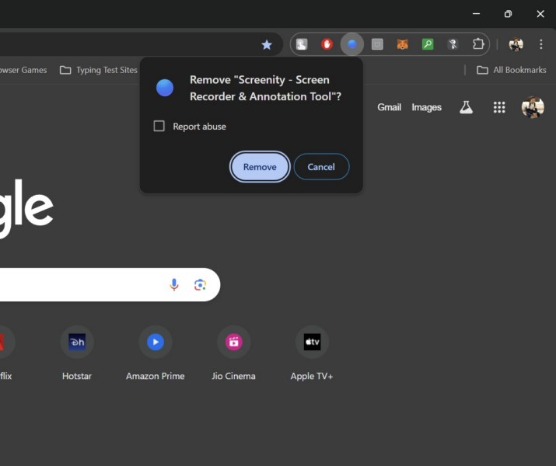The image size is (556, 466).
Task: Search by image with Google Lens
Action: [x=200, y=285]
